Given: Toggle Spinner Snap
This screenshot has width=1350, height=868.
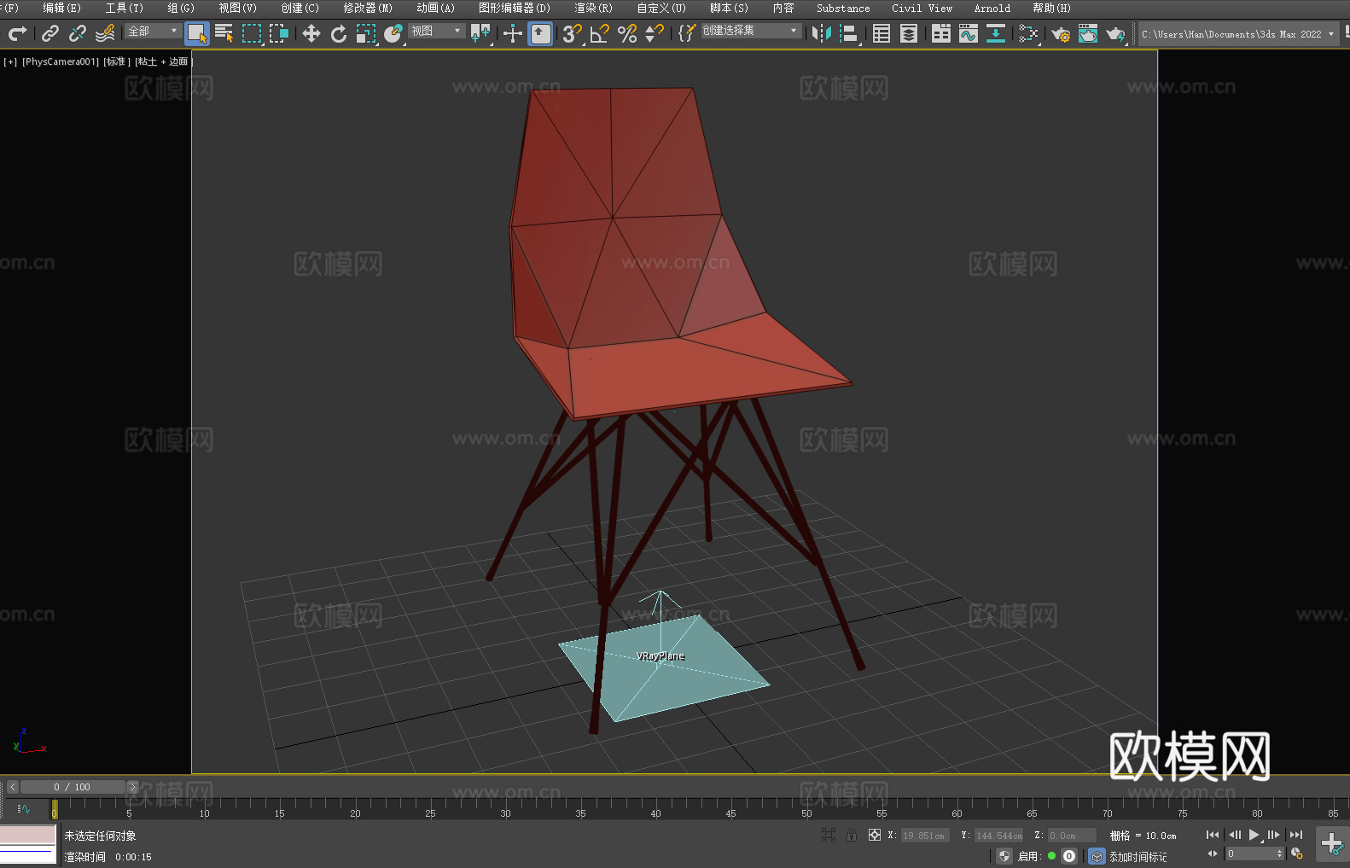Looking at the screenshot, I should click(x=655, y=33).
